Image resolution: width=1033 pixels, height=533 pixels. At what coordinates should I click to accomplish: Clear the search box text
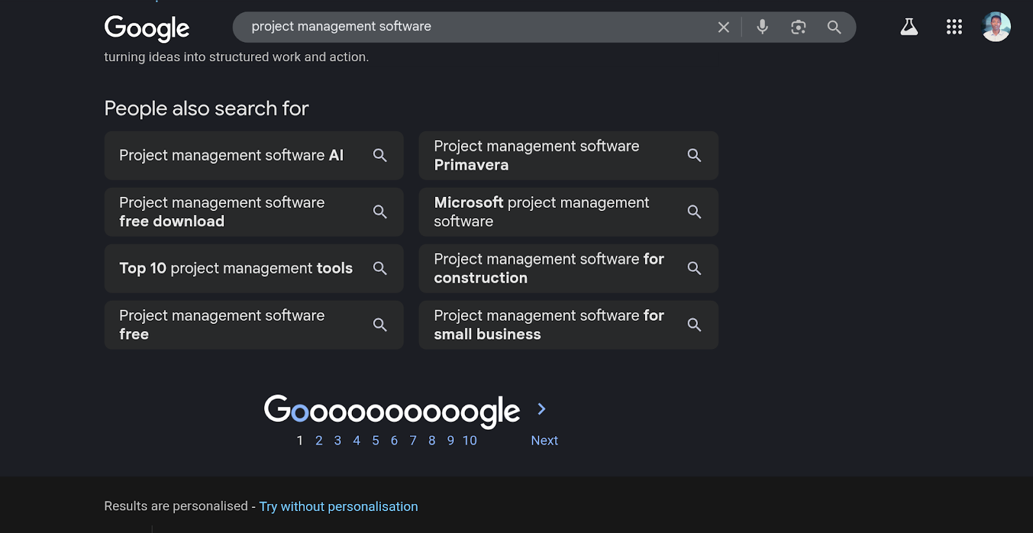click(724, 27)
